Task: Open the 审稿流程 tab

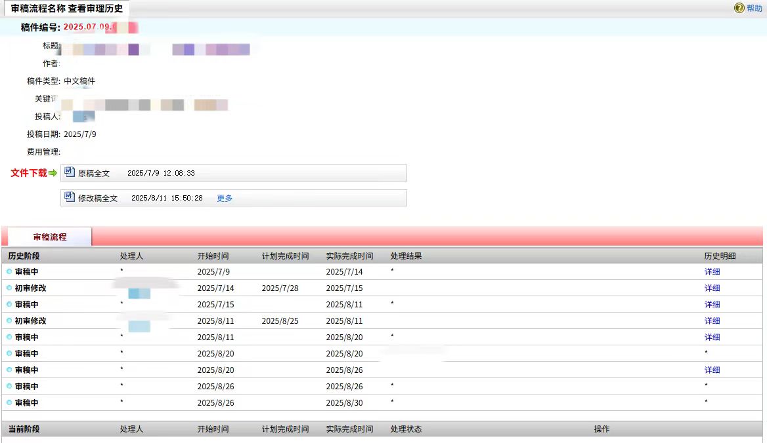Action: (x=50, y=237)
